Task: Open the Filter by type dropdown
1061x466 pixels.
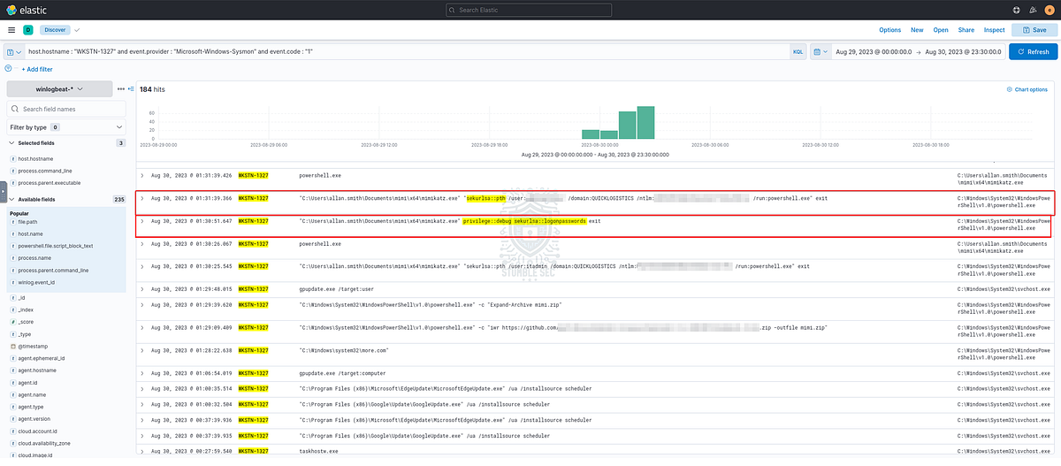Action: tap(65, 127)
